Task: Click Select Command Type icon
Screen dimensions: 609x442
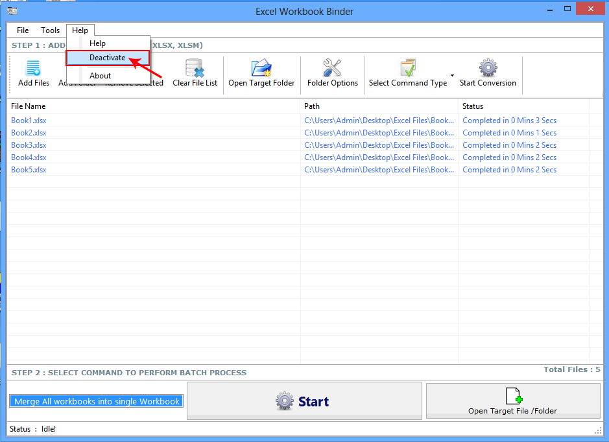Action: 408,68
